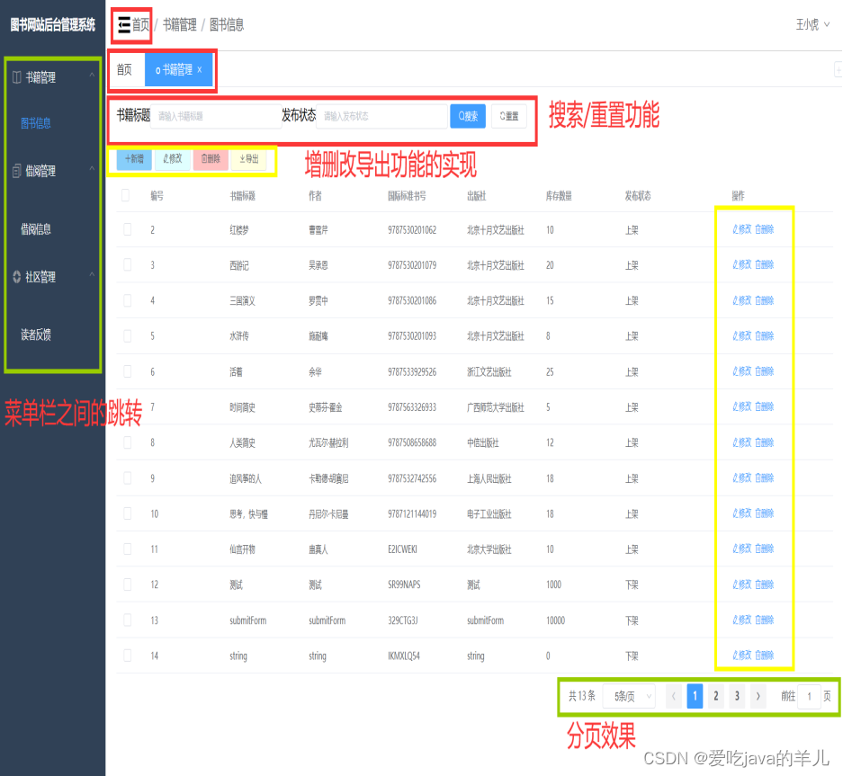The image size is (843, 776).
Task: Click the 删除 link for 三国演义
Action: [x=765, y=300]
